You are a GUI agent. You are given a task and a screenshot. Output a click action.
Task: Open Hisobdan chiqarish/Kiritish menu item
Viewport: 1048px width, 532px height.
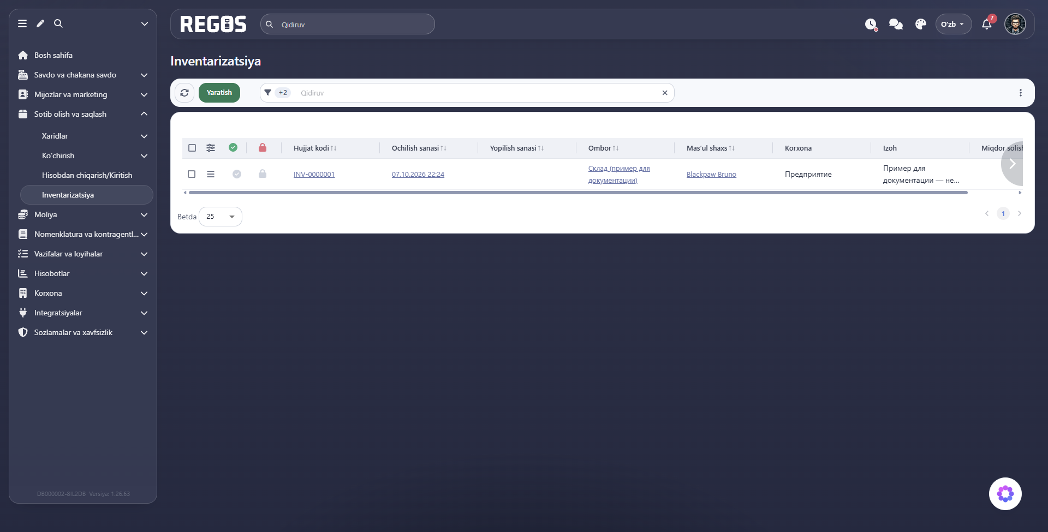[x=87, y=175]
